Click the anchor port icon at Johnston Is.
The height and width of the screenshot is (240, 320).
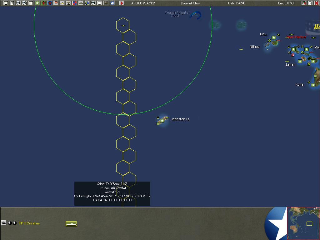click(158, 118)
